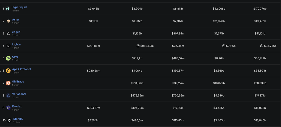Click the Evedex logo icon
The image size is (281, 127).
8,108
